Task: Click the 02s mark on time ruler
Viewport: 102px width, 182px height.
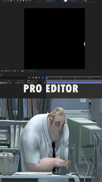Action: (x=75, y=78)
